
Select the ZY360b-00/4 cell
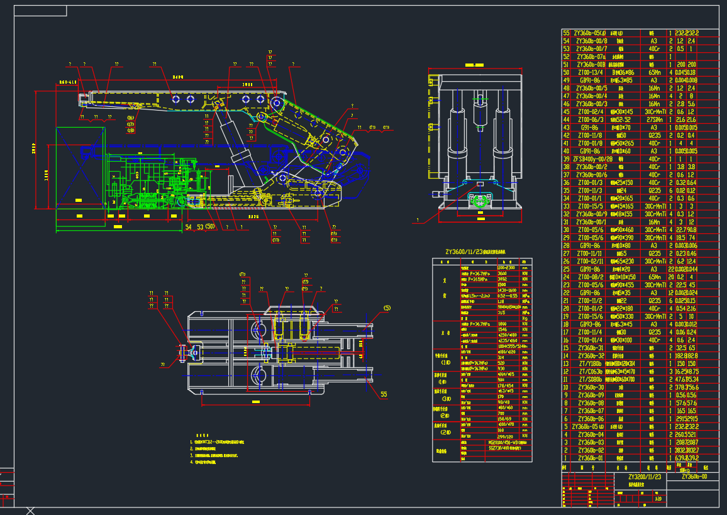point(591,96)
